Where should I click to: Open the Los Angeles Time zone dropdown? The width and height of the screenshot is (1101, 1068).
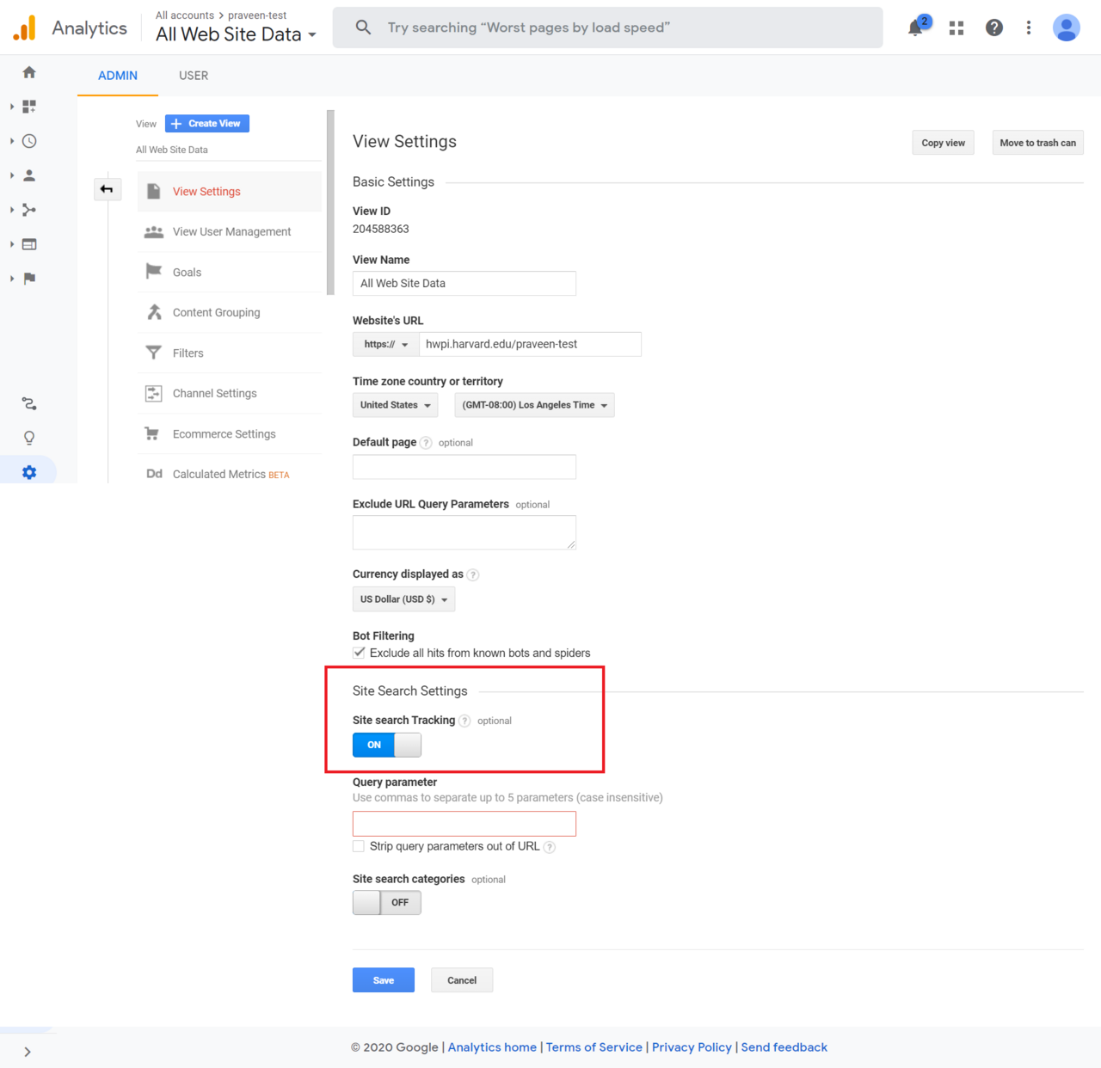(534, 405)
